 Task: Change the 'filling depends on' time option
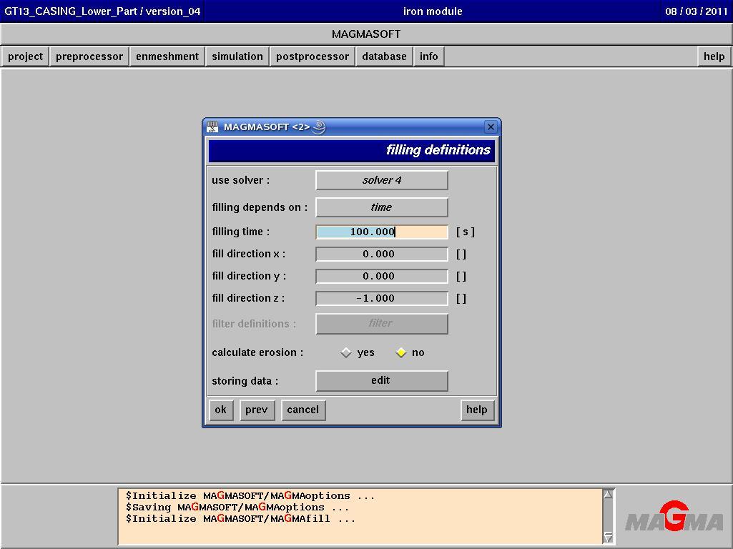382,207
